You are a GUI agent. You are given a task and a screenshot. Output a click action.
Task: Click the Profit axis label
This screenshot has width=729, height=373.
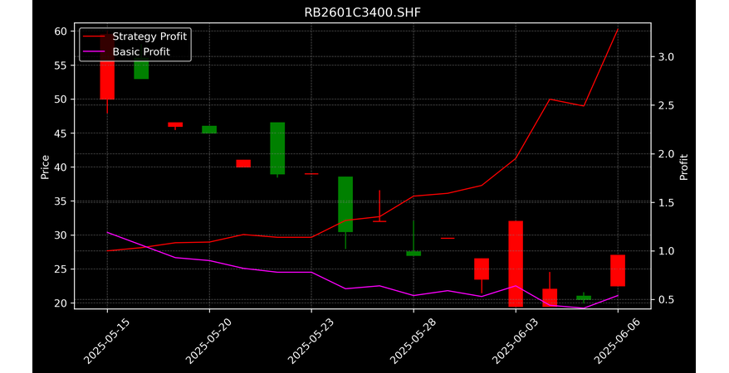[x=683, y=167]
